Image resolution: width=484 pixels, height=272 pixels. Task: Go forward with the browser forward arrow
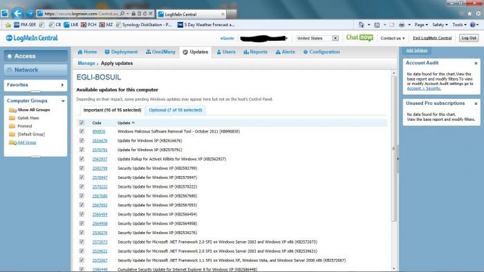coord(30,14)
